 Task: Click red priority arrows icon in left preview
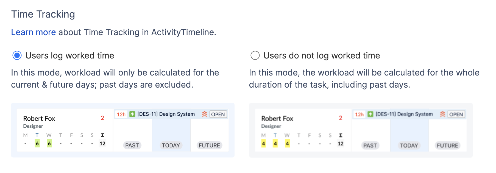click(x=204, y=114)
